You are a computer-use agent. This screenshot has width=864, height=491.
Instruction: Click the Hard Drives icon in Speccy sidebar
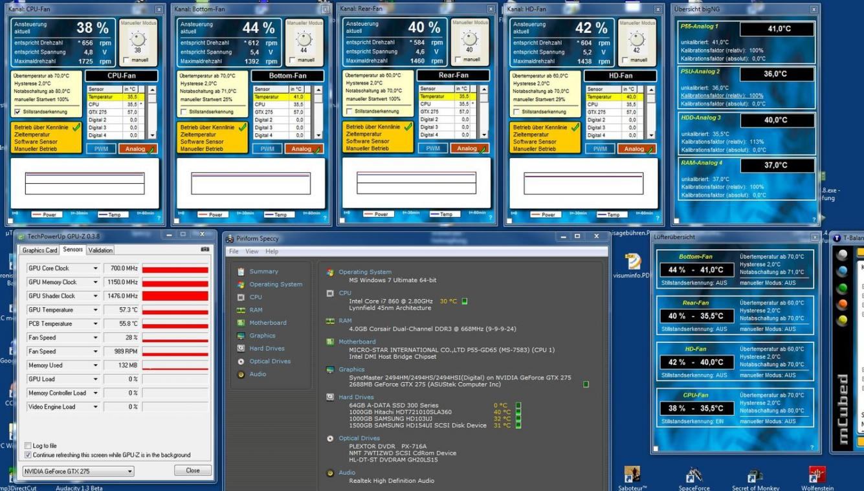point(241,349)
